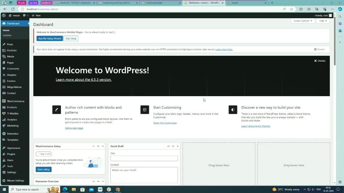Image resolution: width=344 pixels, height=193 pixels.
Task: Collapse the Elementor Overview widget
Action: click(103, 181)
